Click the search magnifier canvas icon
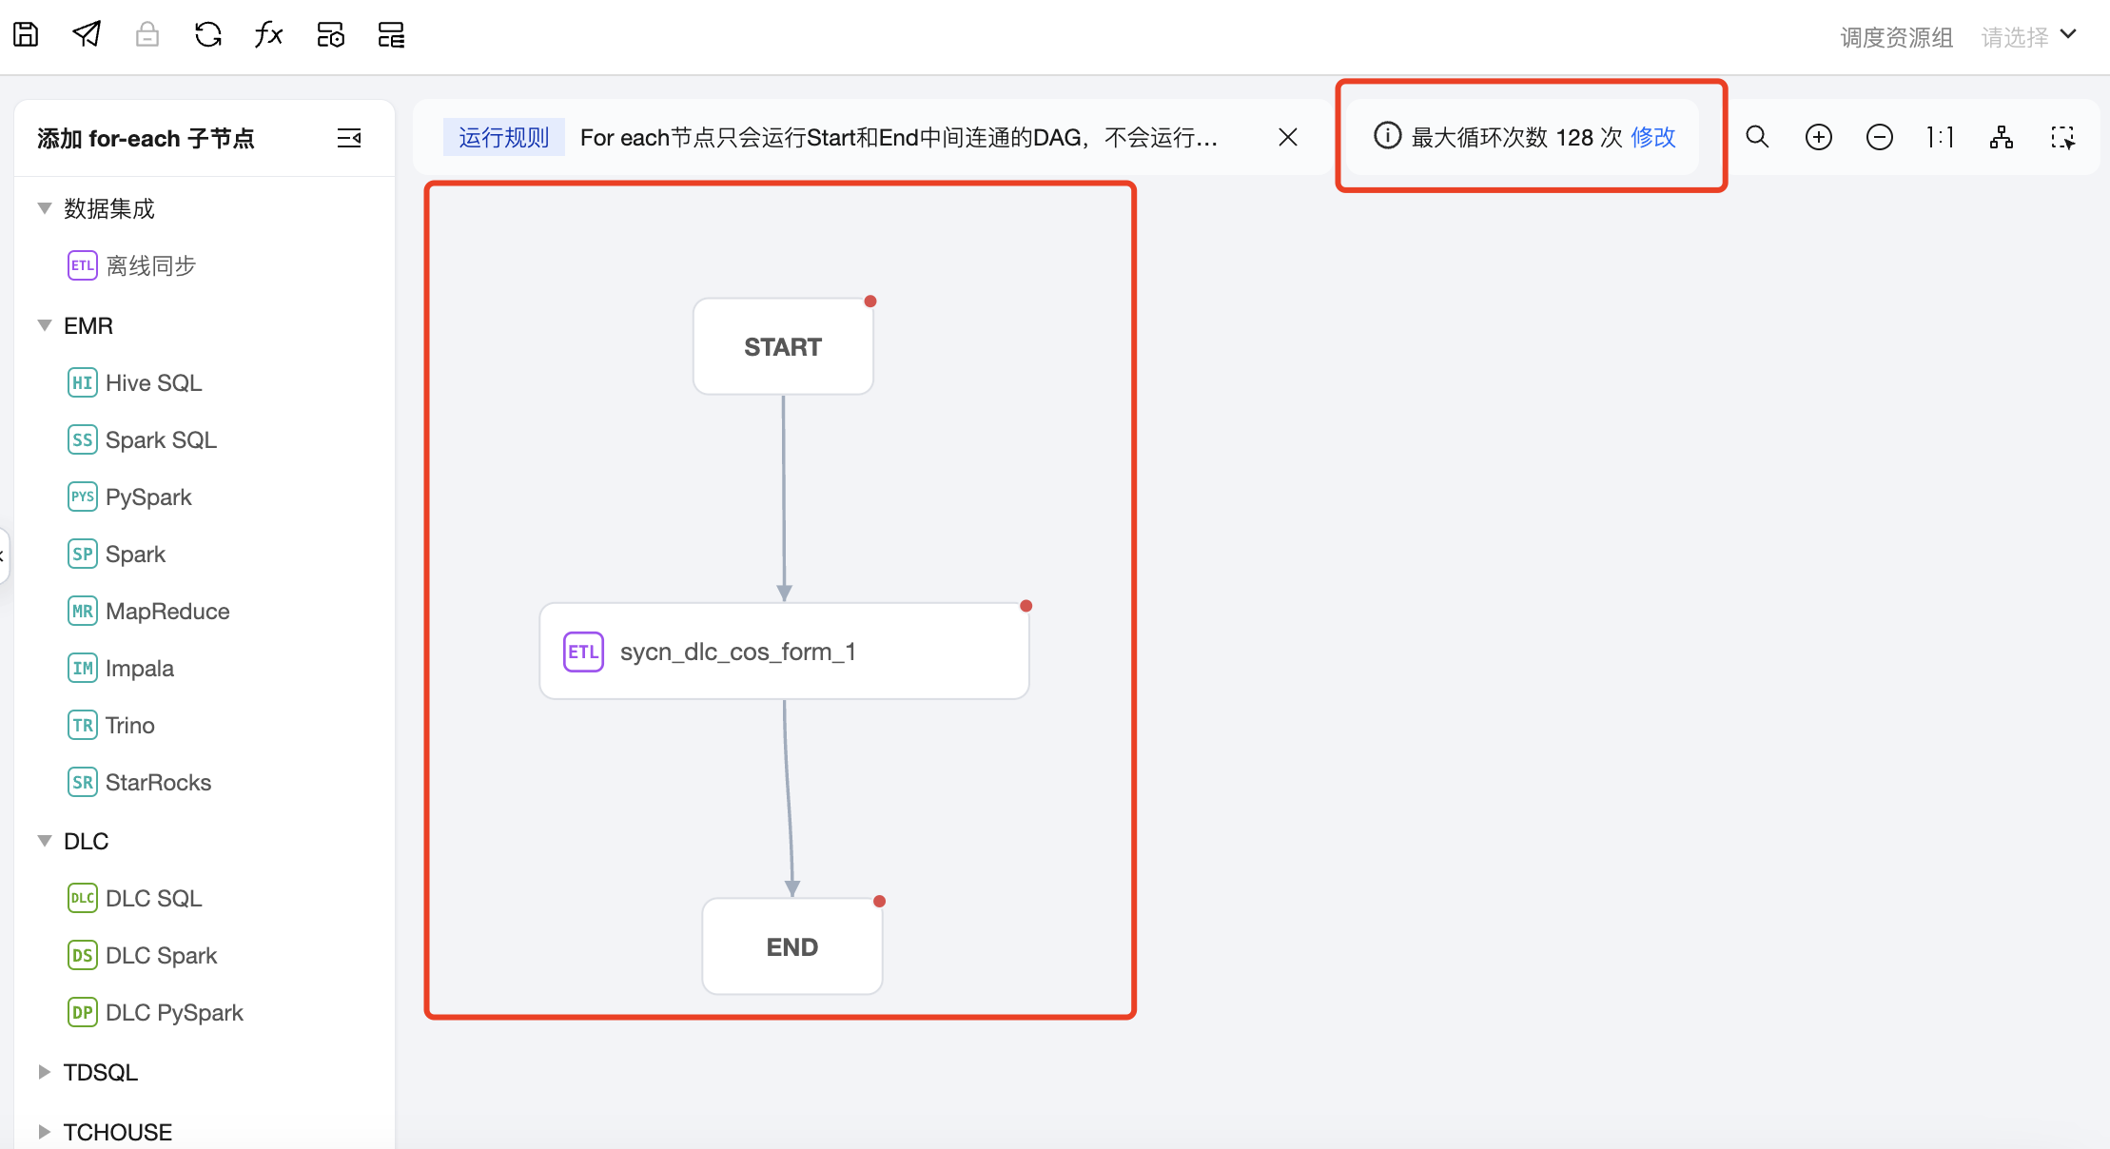Image resolution: width=2110 pixels, height=1149 pixels. tap(1757, 137)
